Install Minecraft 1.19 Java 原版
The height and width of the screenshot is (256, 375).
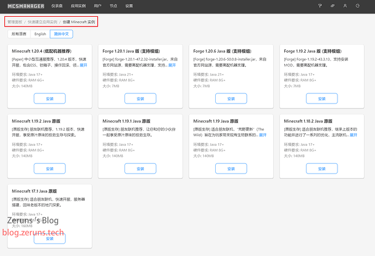(231, 169)
